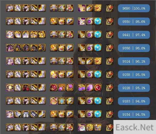Select the dark purple helmet armor icon in fourth row
156x134 pixels.
[10, 48]
